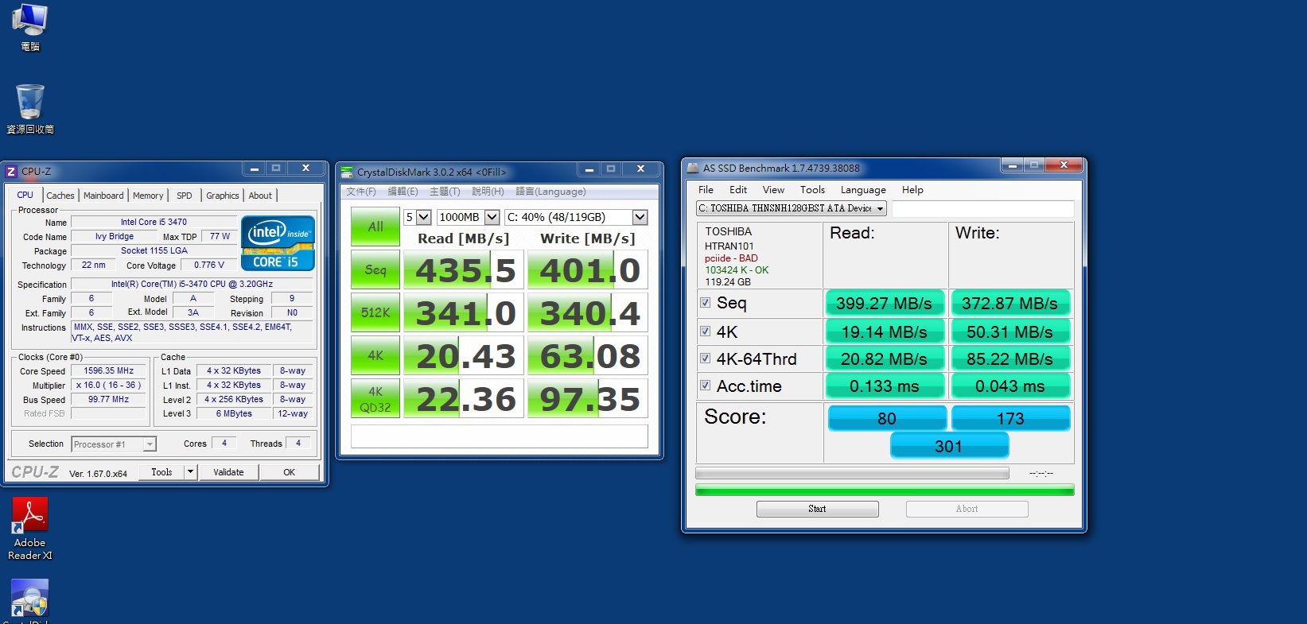Switch to the About tab in CPU-Z
Viewport: 1307px width, 624px height.
(260, 196)
